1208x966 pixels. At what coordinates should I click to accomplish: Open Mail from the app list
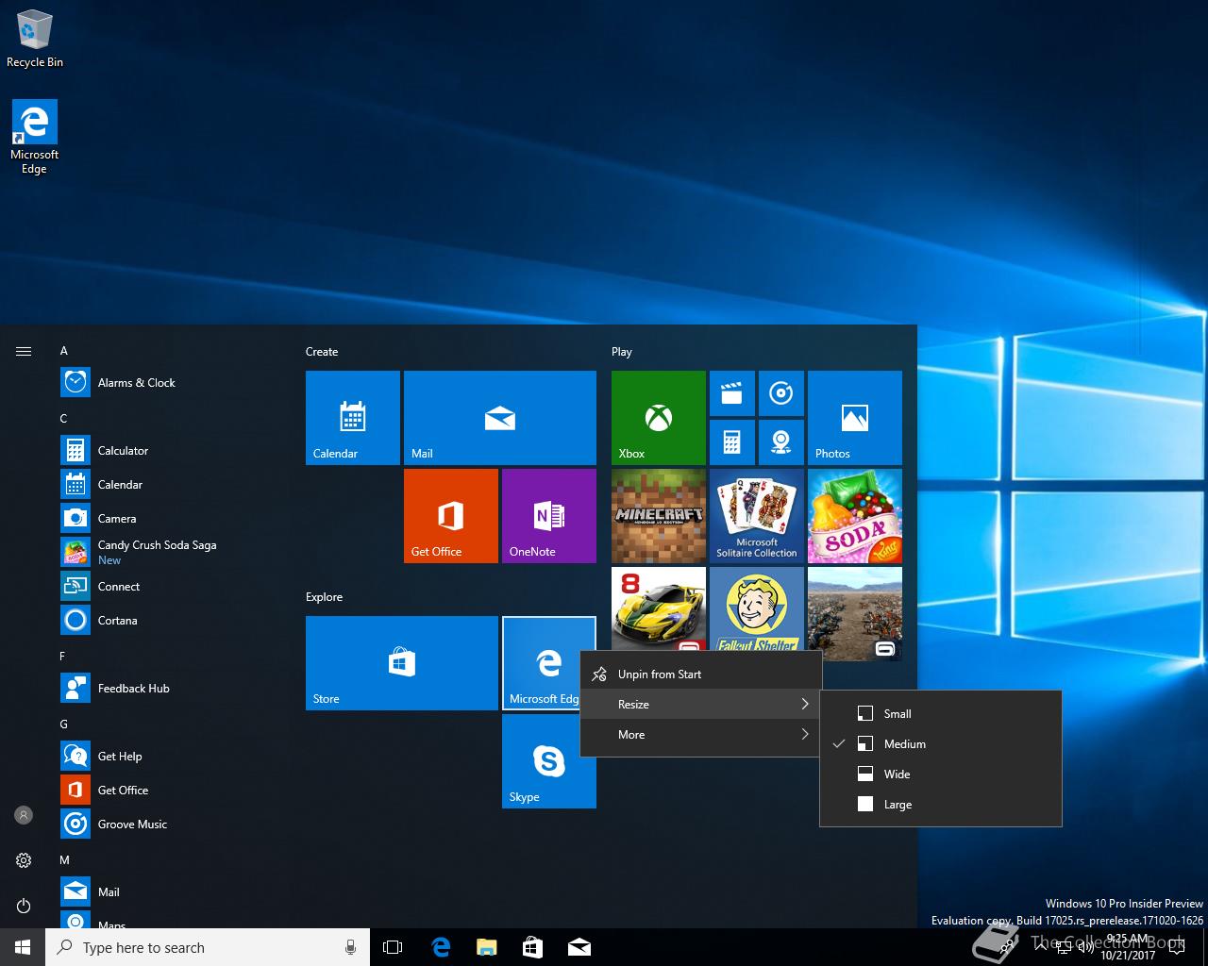pyautogui.click(x=170, y=891)
